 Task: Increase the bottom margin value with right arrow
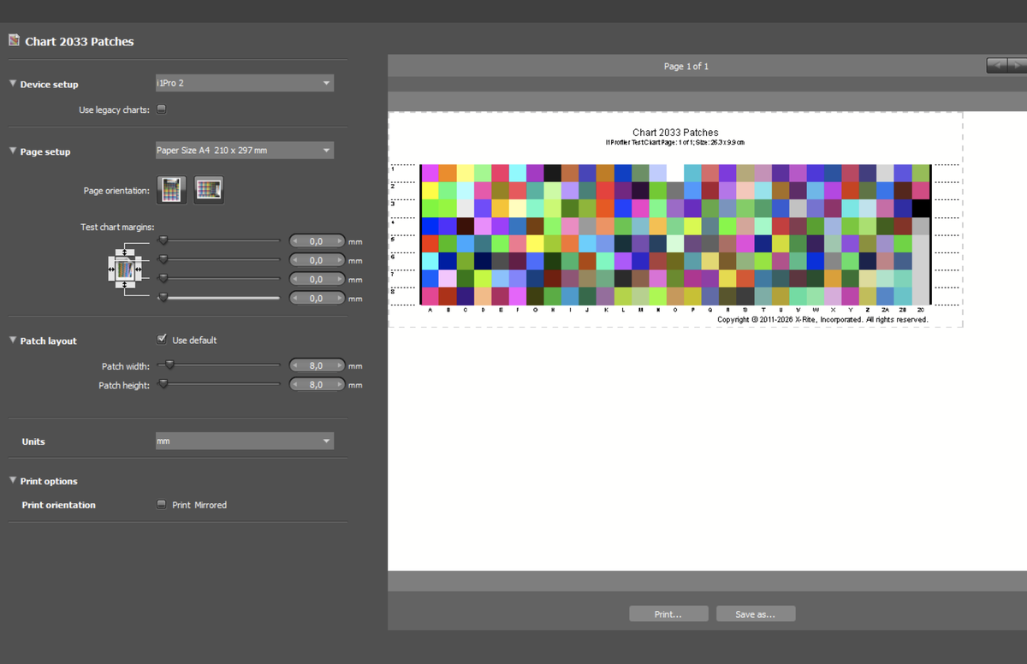(340, 299)
